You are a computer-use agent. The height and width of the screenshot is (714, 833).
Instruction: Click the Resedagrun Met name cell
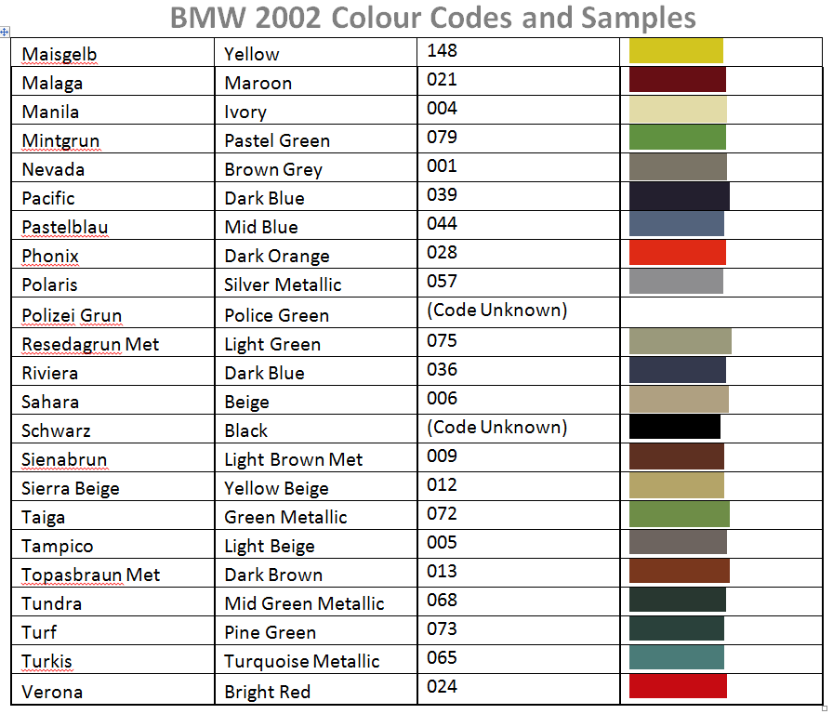click(x=112, y=342)
